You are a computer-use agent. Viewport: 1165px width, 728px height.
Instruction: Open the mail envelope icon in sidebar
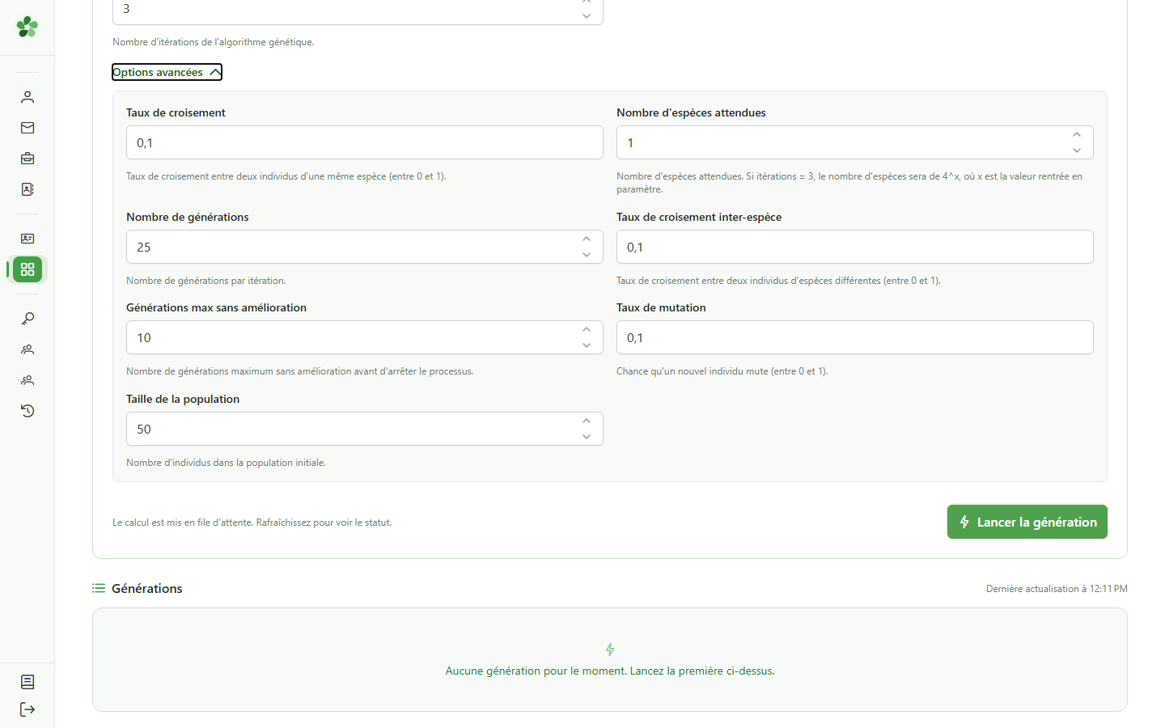[28, 128]
